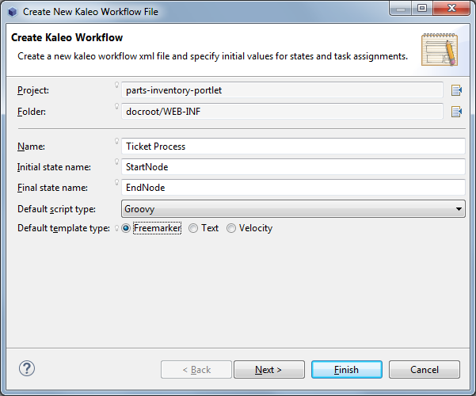
Task: Click the lightbulb beside Default template type
Action: point(116,228)
